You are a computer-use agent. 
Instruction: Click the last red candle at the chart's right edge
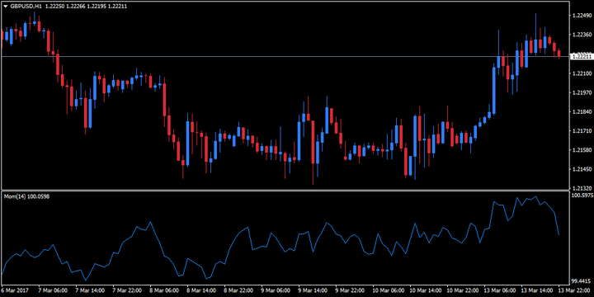point(559,54)
